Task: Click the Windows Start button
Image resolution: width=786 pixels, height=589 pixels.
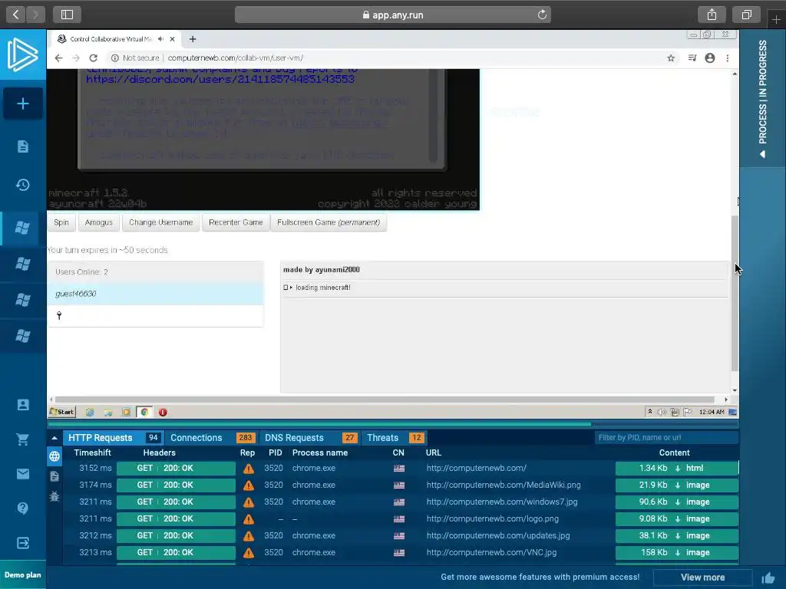Action: coord(61,412)
